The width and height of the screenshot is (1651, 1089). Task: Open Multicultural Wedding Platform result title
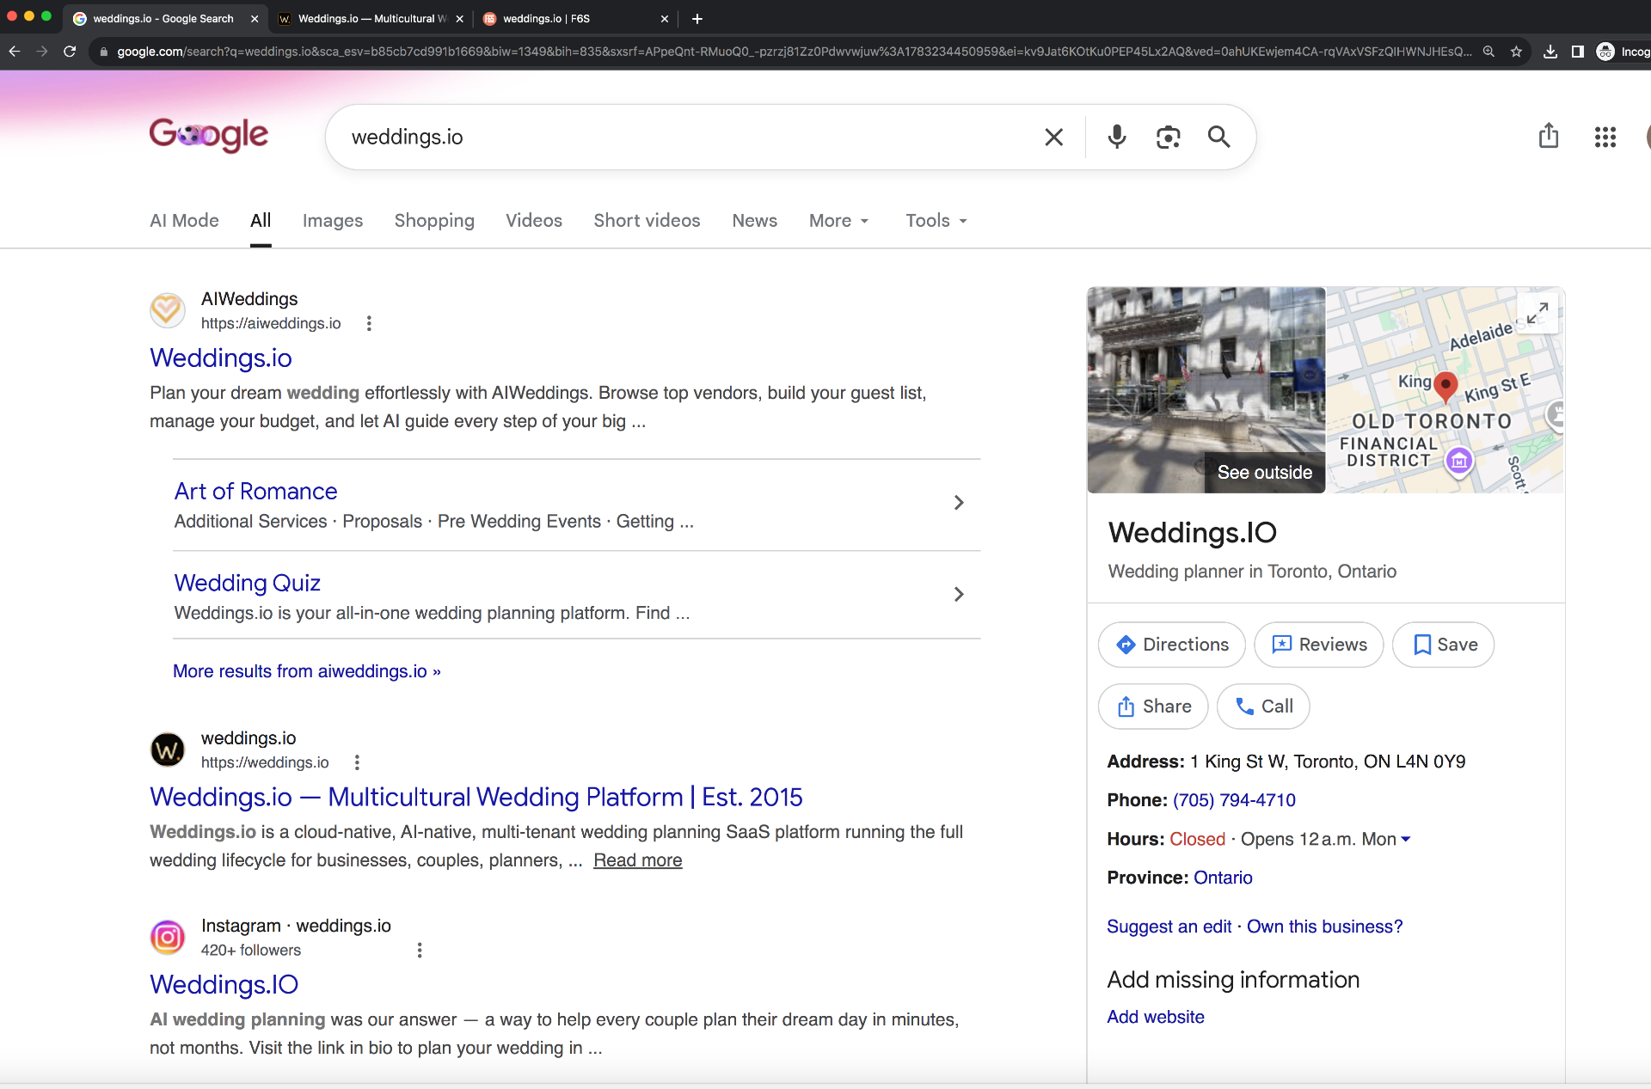[x=476, y=797]
